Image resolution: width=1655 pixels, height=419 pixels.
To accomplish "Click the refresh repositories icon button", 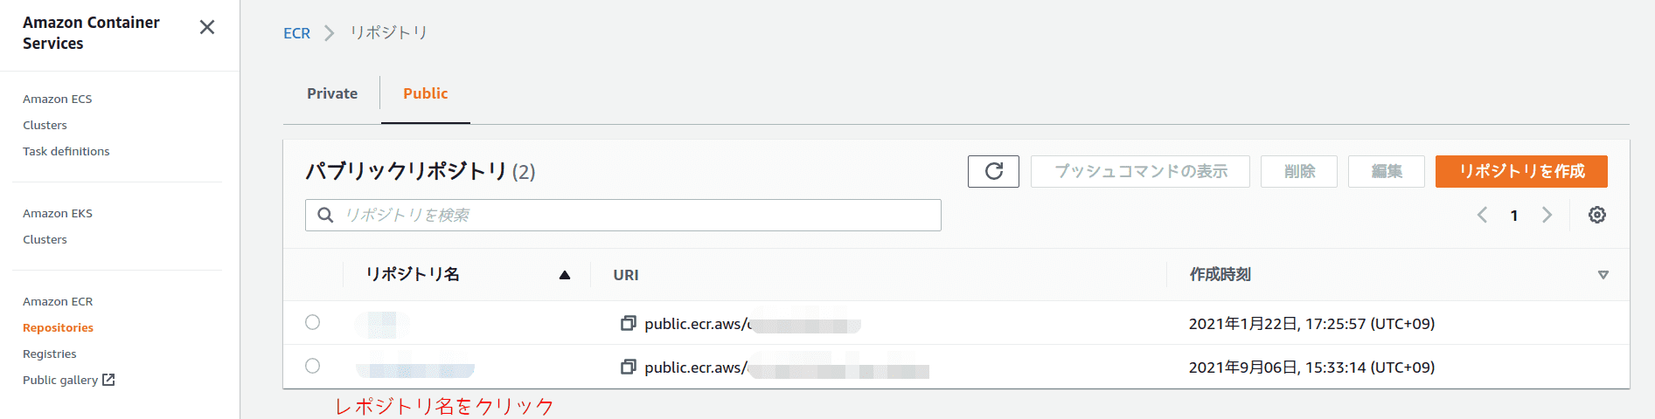I will 993,171.
